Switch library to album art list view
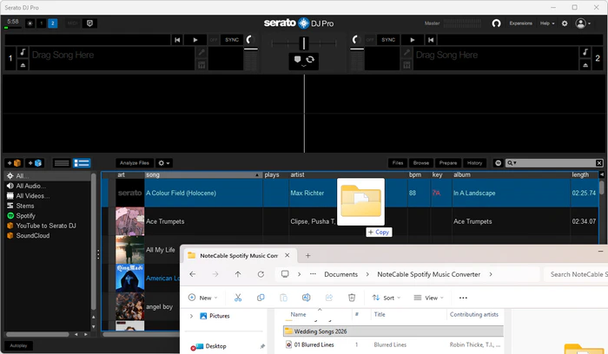Screen dimensions: 608x354 coord(82,163)
